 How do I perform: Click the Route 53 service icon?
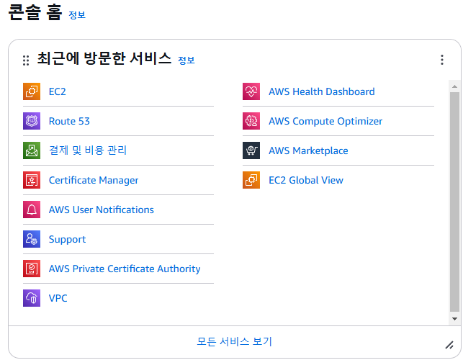[x=32, y=121]
